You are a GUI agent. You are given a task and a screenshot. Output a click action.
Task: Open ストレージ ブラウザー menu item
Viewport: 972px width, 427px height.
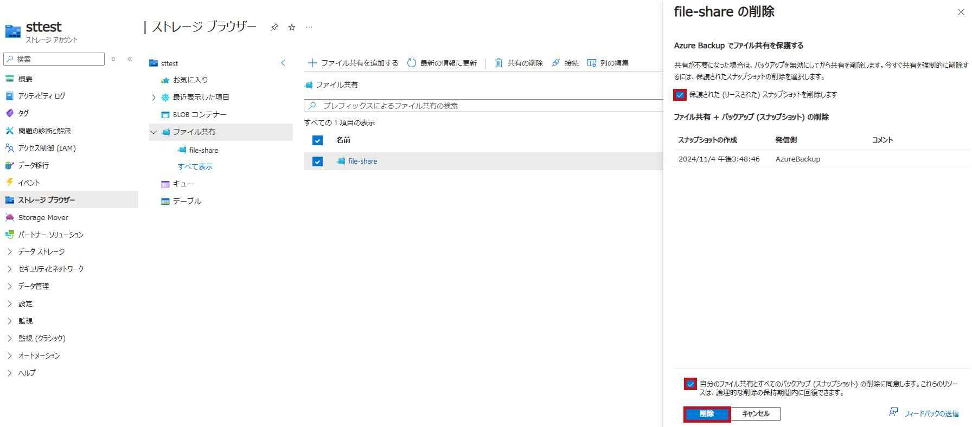[69, 200]
